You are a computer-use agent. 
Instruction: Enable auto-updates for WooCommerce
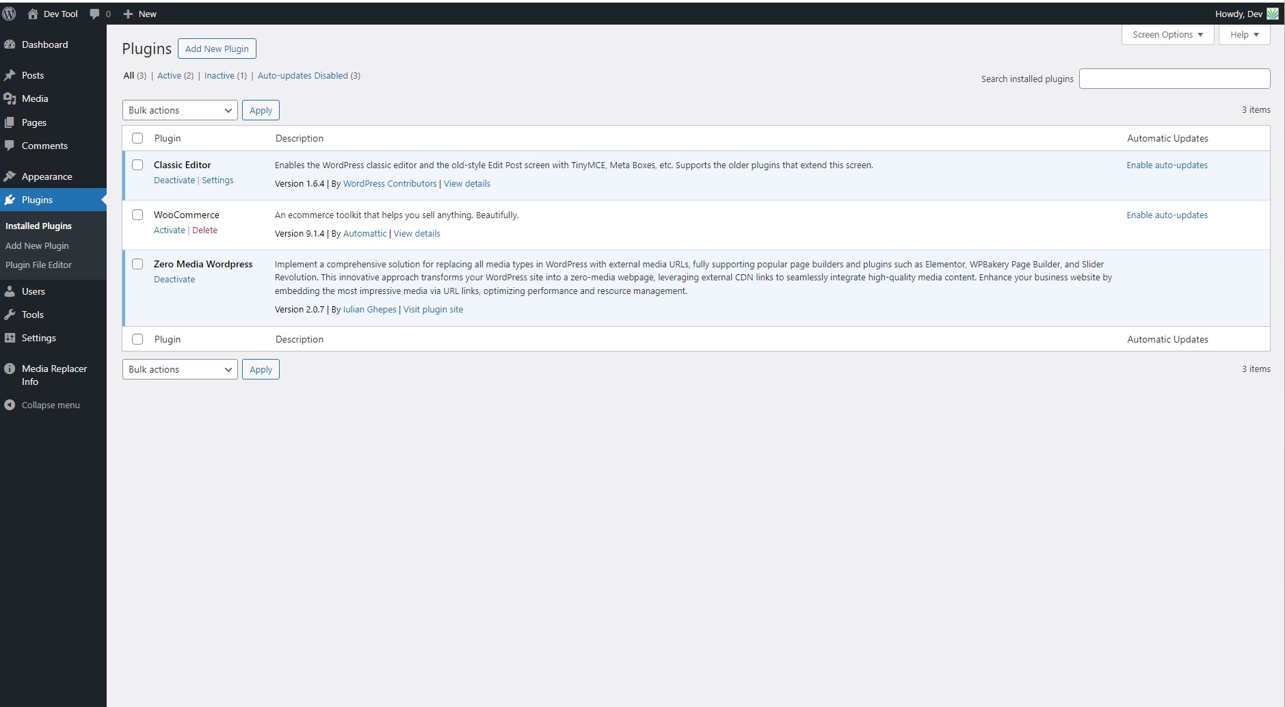(1167, 215)
